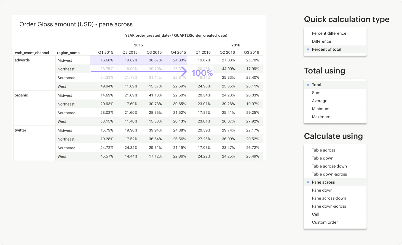Pick Table across-down option
402x245 pixels.
click(x=329, y=166)
